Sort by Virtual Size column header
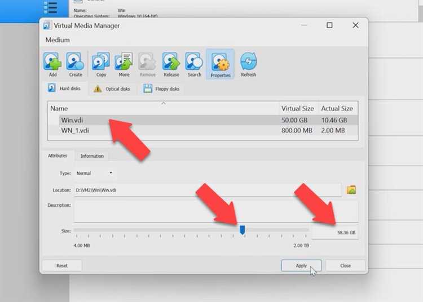Image resolution: width=423 pixels, height=302 pixels. coord(298,108)
